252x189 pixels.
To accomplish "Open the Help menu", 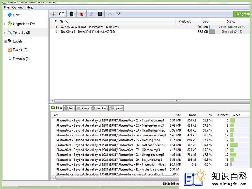I will [x=30, y=7].
